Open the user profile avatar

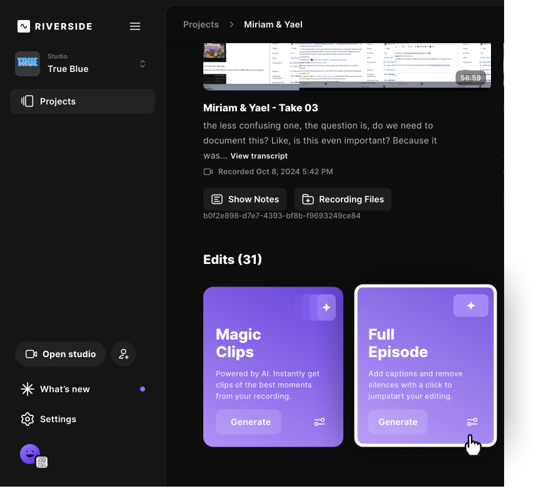tap(30, 454)
